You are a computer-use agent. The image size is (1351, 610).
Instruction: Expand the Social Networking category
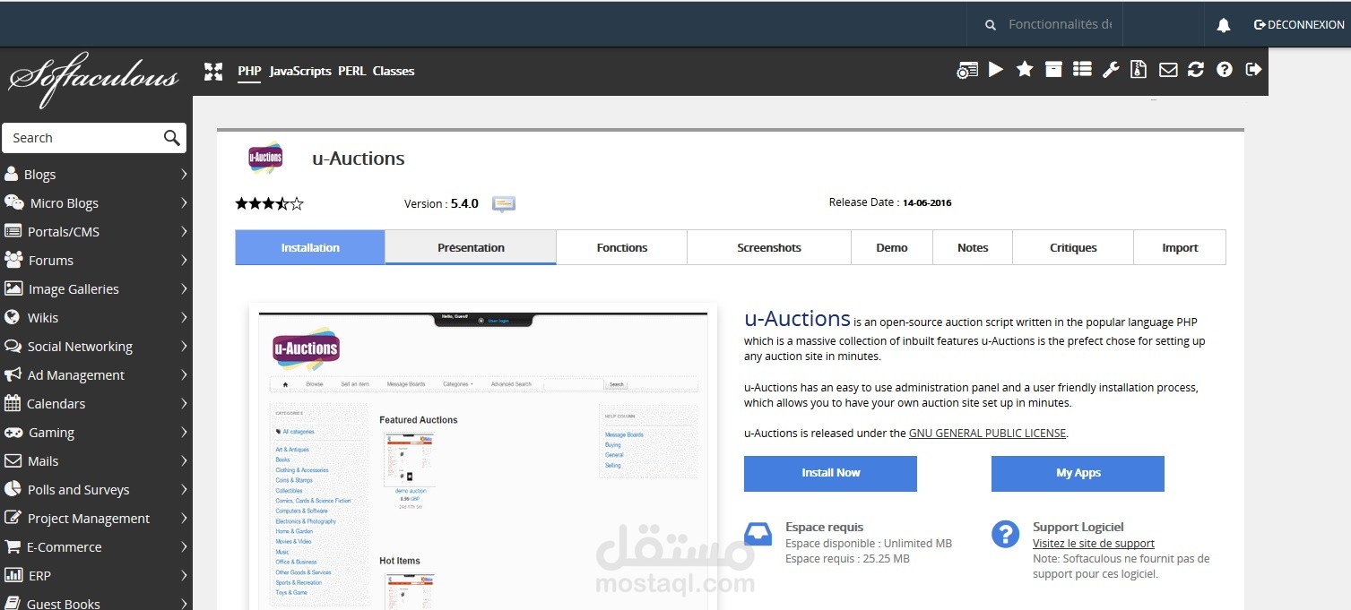96,346
